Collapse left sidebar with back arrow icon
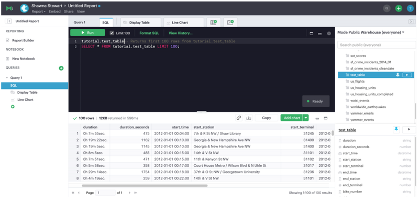The image size is (419, 204). point(9,21)
